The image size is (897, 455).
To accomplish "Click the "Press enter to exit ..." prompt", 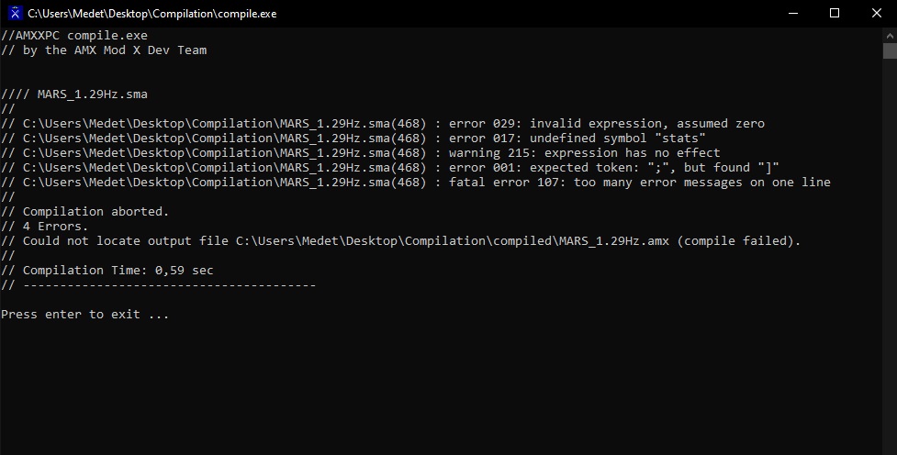I will 84,315.
